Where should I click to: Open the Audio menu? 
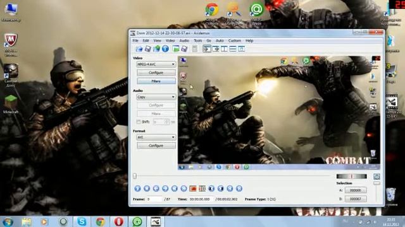coord(184,40)
